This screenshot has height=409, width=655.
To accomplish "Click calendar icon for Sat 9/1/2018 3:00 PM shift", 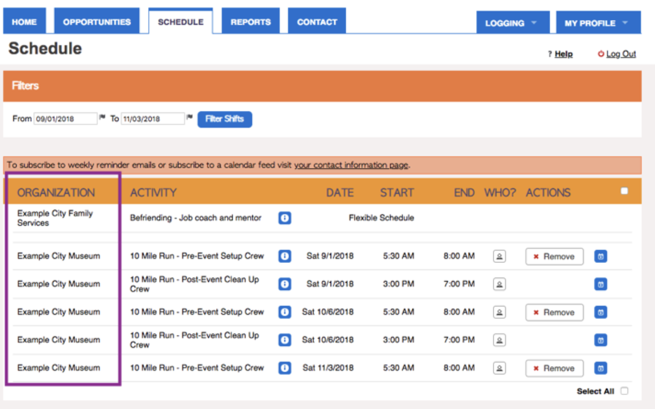I will [x=600, y=284].
